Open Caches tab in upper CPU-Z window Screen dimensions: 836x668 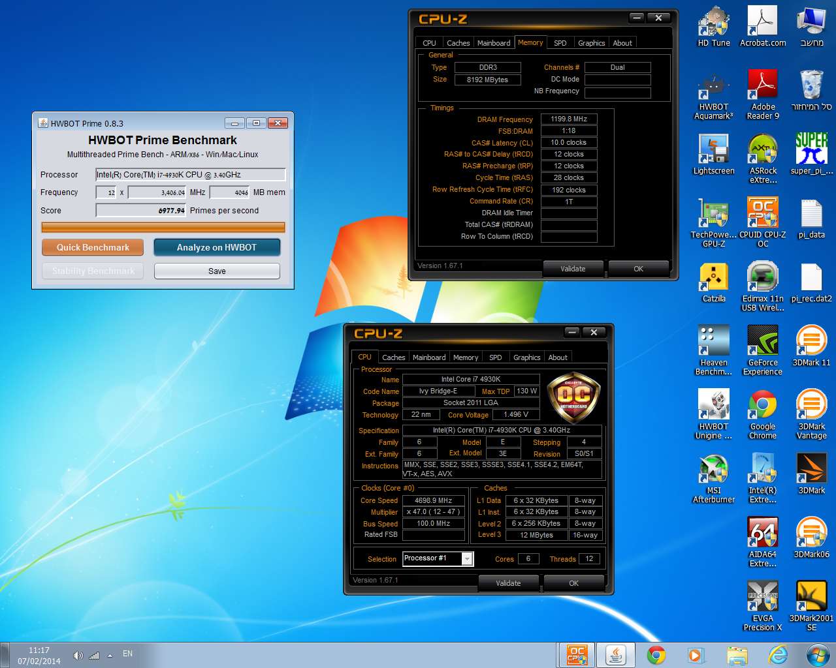(x=458, y=43)
